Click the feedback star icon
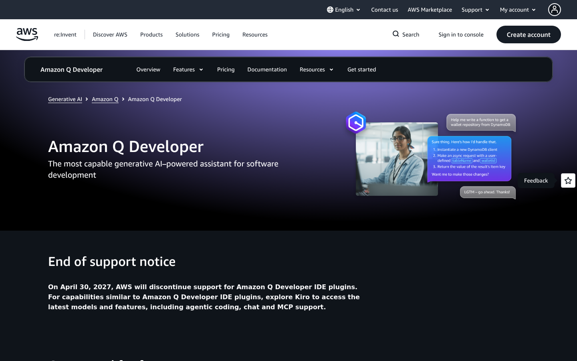The height and width of the screenshot is (361, 577). point(568,180)
